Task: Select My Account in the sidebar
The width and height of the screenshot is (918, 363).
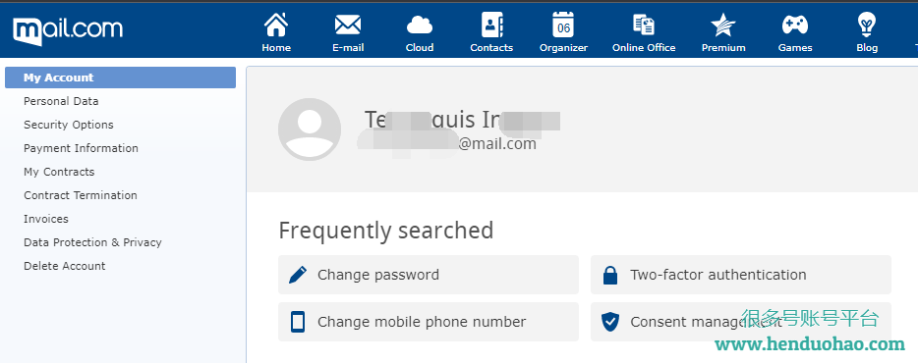Action: coord(120,78)
